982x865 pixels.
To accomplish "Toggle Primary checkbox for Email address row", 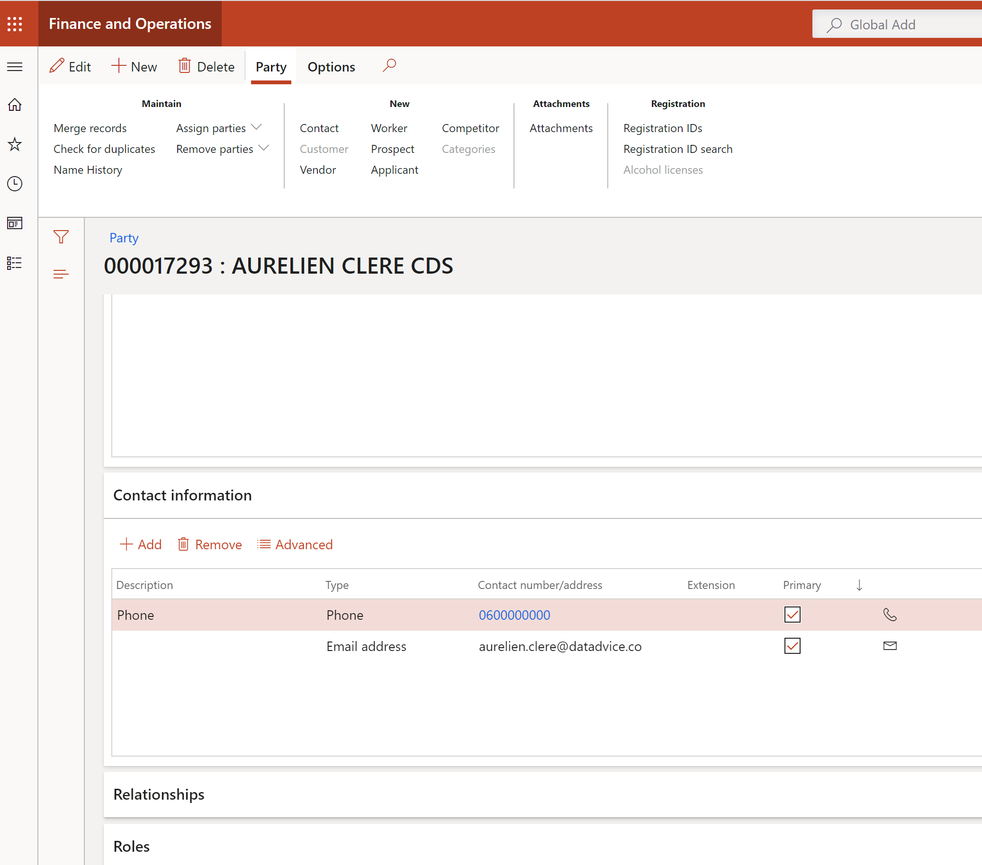I will [792, 646].
